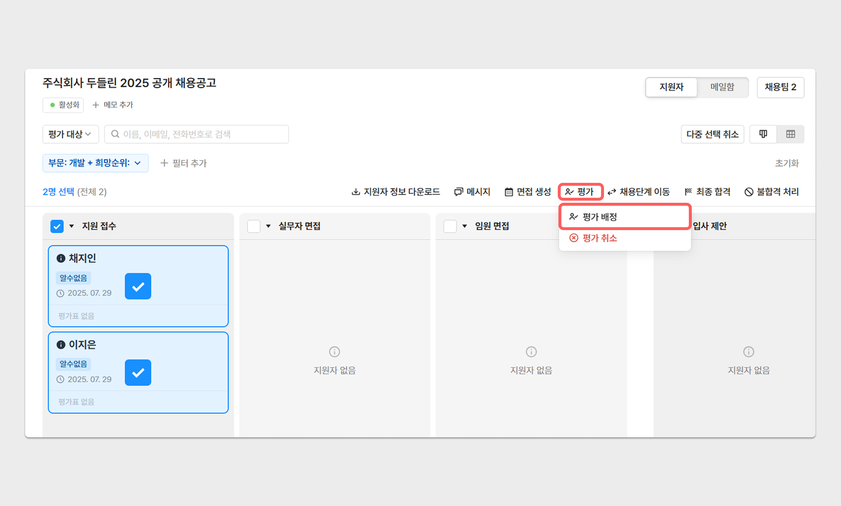The width and height of the screenshot is (841, 506).
Task: Focus the name, email, phone search field
Action: (197, 134)
